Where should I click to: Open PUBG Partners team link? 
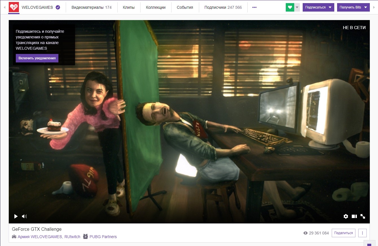pos(103,237)
